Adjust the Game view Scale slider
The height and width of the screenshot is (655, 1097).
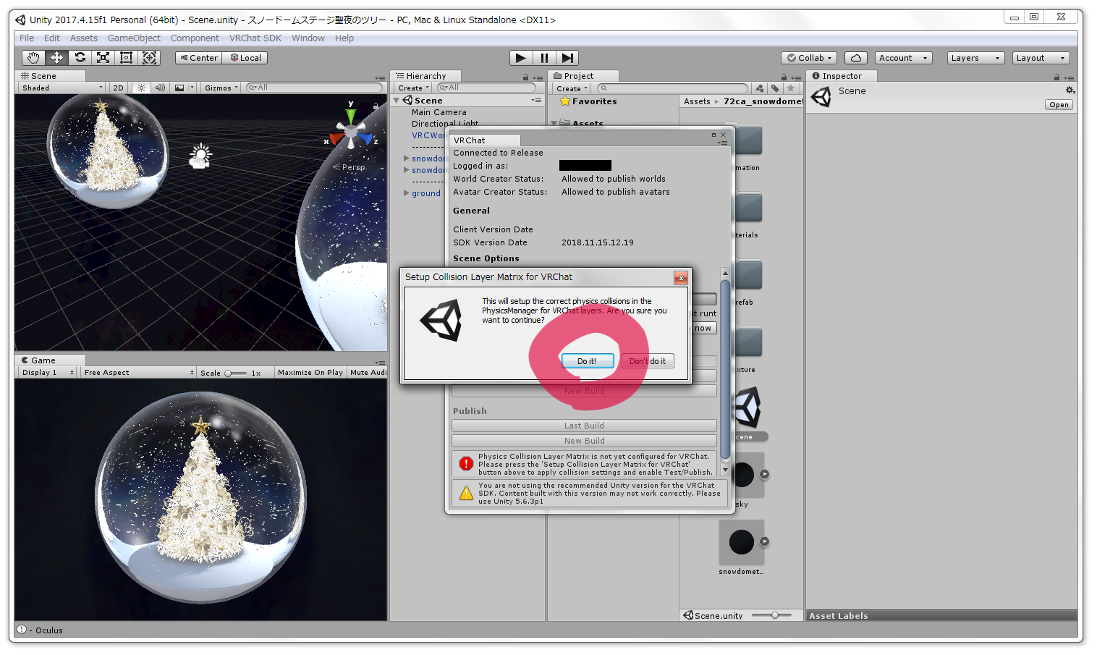pyautogui.click(x=235, y=373)
